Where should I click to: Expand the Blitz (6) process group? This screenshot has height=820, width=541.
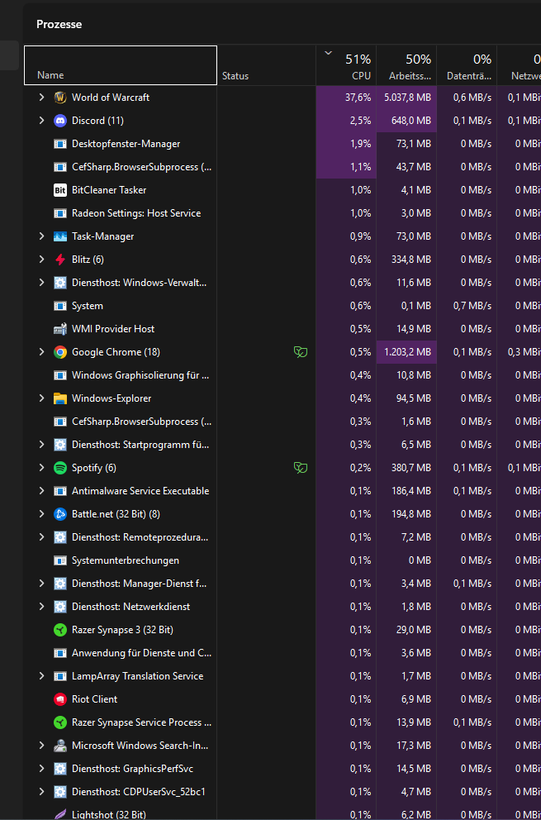[42, 260]
